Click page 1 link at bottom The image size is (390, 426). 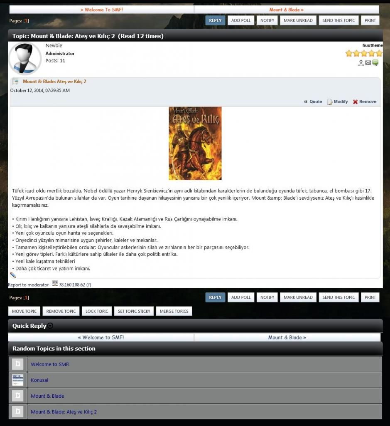(x=26, y=297)
